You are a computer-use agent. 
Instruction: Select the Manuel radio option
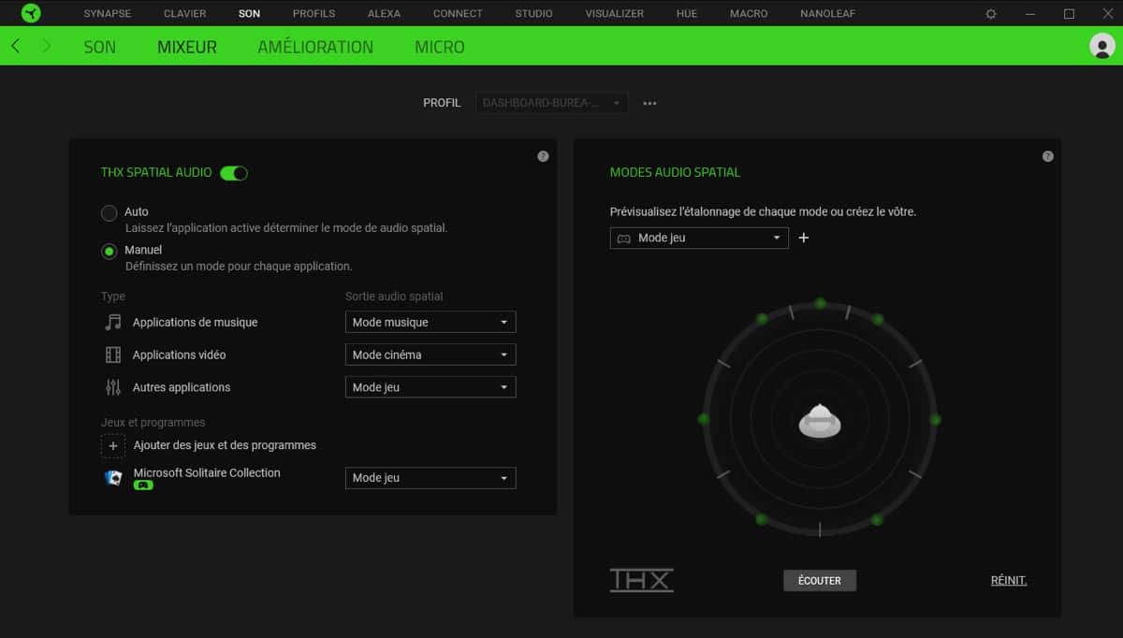pyautogui.click(x=109, y=252)
